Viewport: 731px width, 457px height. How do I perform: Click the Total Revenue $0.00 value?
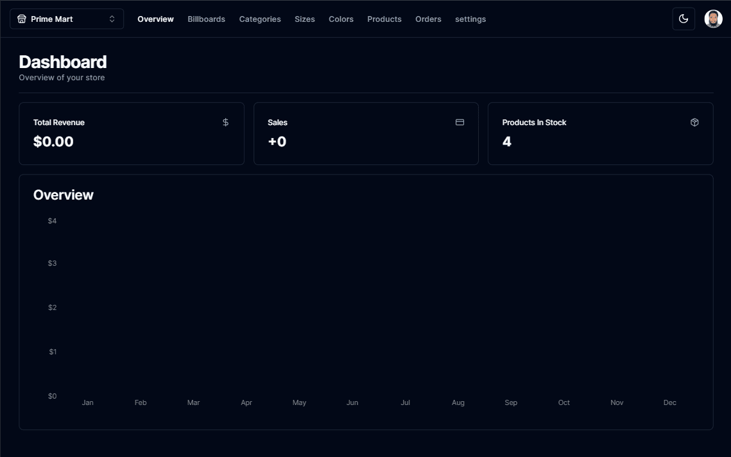53,142
